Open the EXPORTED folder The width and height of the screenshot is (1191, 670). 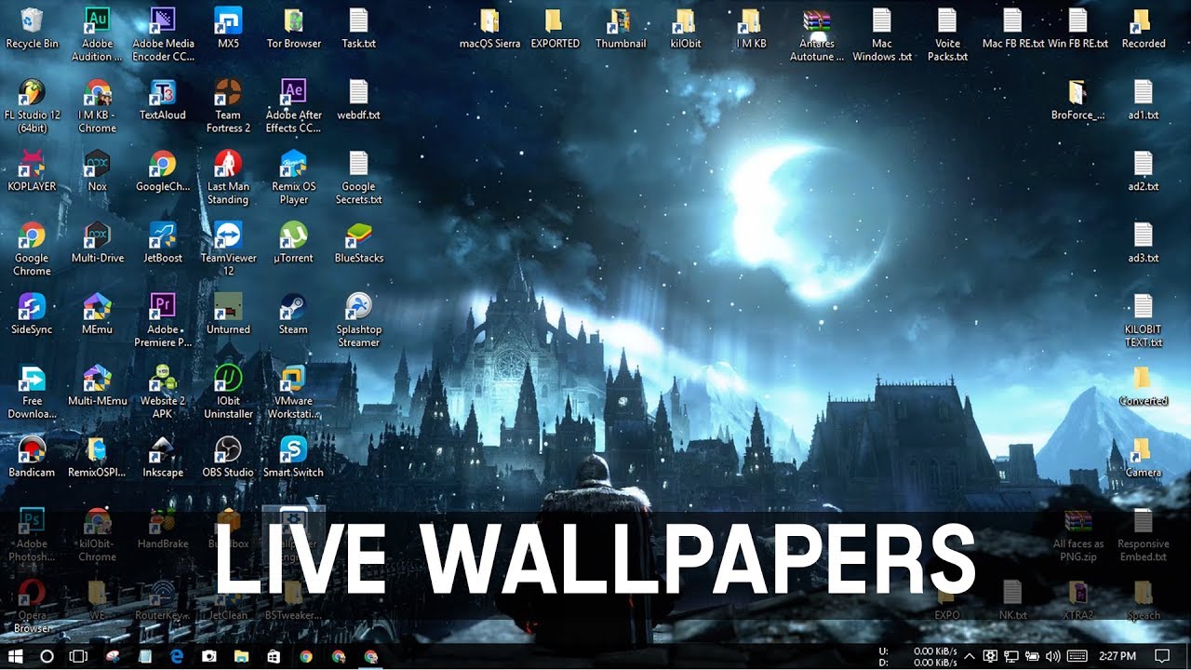coord(555,28)
